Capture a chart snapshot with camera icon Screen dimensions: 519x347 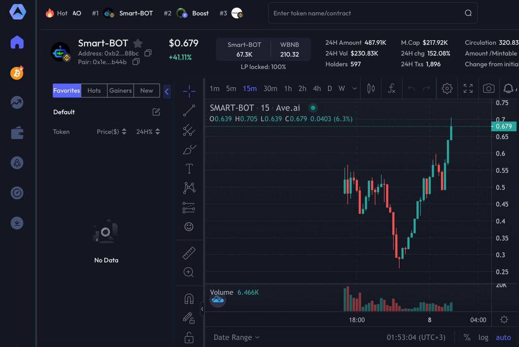(489, 88)
